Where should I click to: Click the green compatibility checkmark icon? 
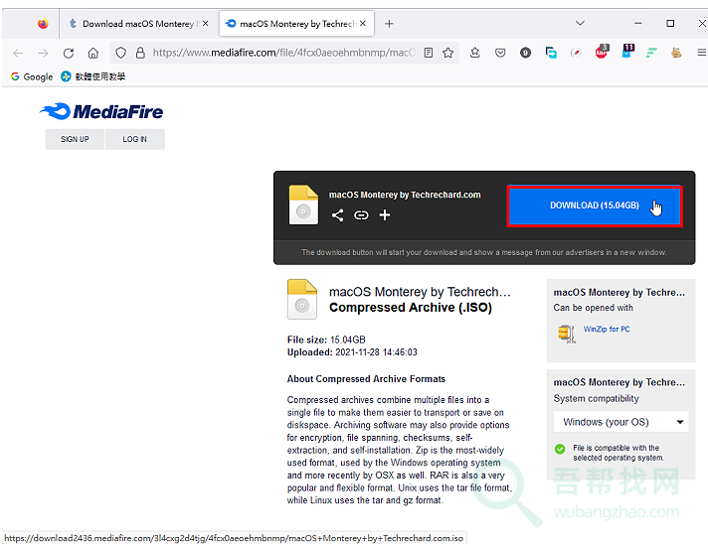tap(560, 449)
